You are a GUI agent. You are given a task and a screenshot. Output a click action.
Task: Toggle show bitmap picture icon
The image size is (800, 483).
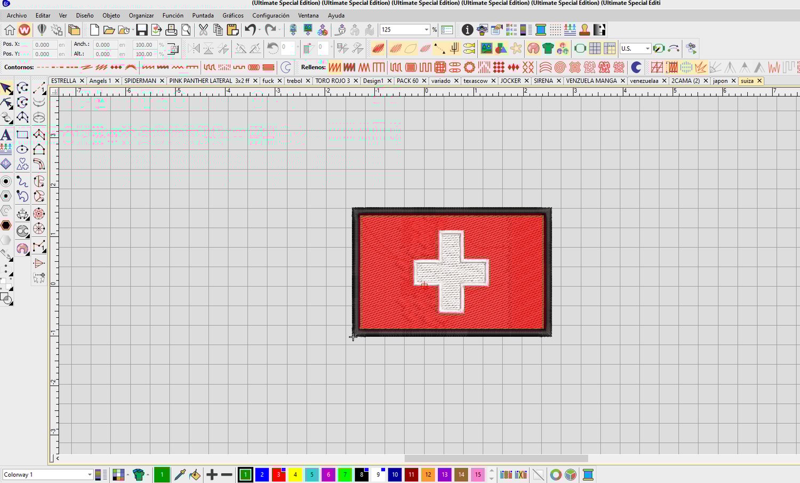(x=486, y=49)
